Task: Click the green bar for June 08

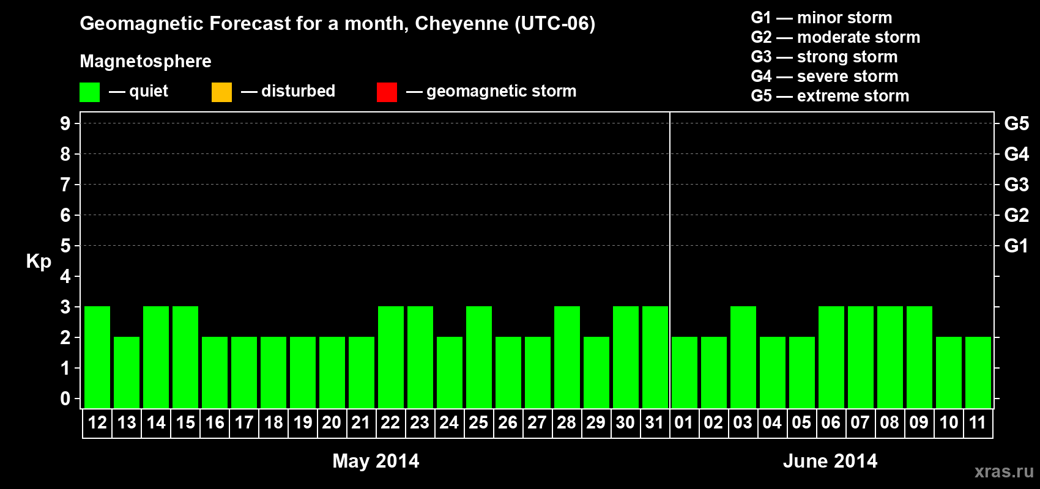Action: tap(890, 357)
